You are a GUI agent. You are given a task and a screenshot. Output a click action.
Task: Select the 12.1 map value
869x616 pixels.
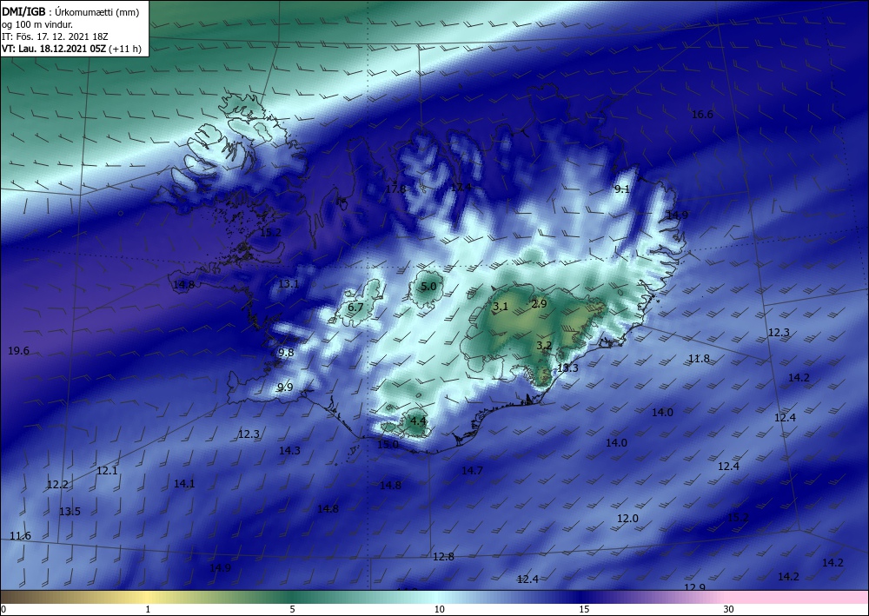coord(107,471)
